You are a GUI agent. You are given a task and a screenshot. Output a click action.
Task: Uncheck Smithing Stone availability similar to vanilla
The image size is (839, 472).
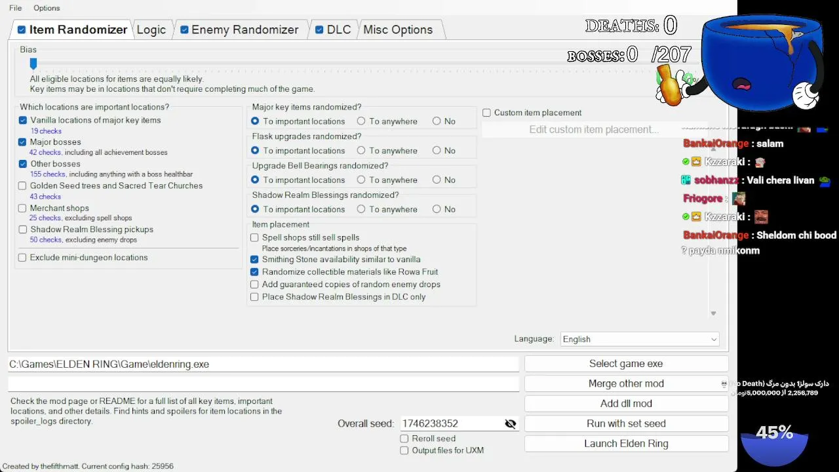(254, 260)
